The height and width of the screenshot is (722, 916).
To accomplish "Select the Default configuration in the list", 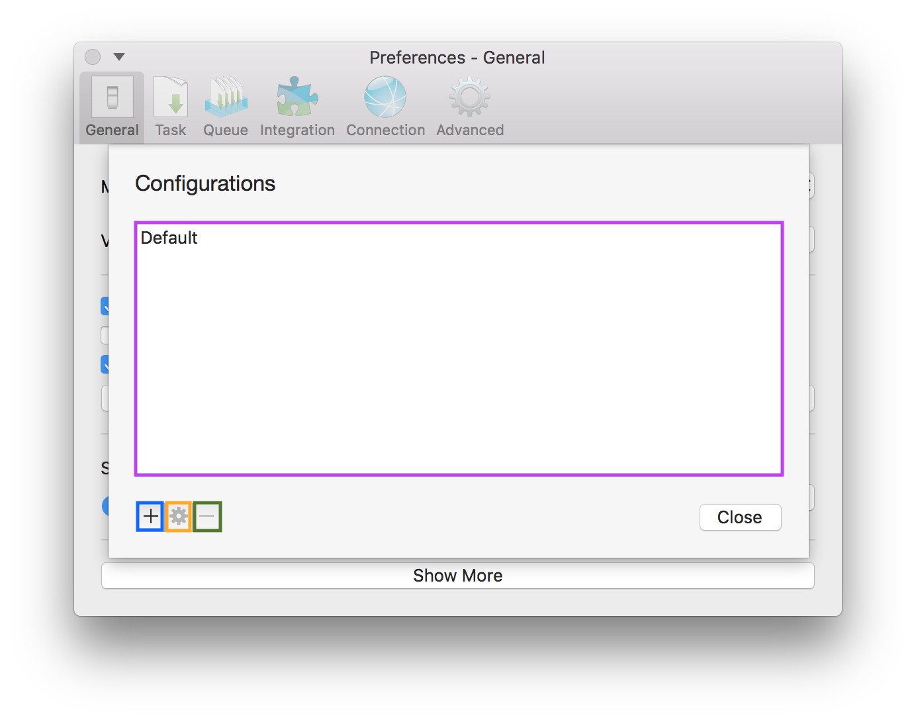I will click(x=169, y=238).
